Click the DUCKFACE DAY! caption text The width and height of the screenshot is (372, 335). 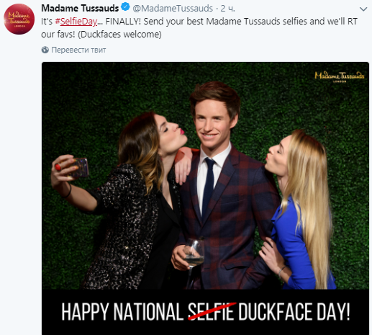[x=294, y=311]
